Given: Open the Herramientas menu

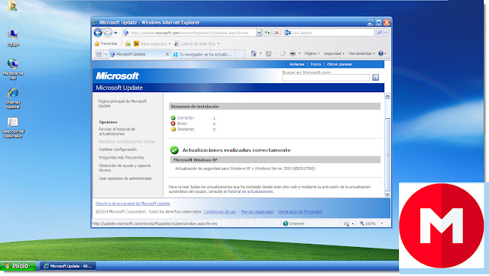Looking at the screenshot, I should (x=361, y=53).
